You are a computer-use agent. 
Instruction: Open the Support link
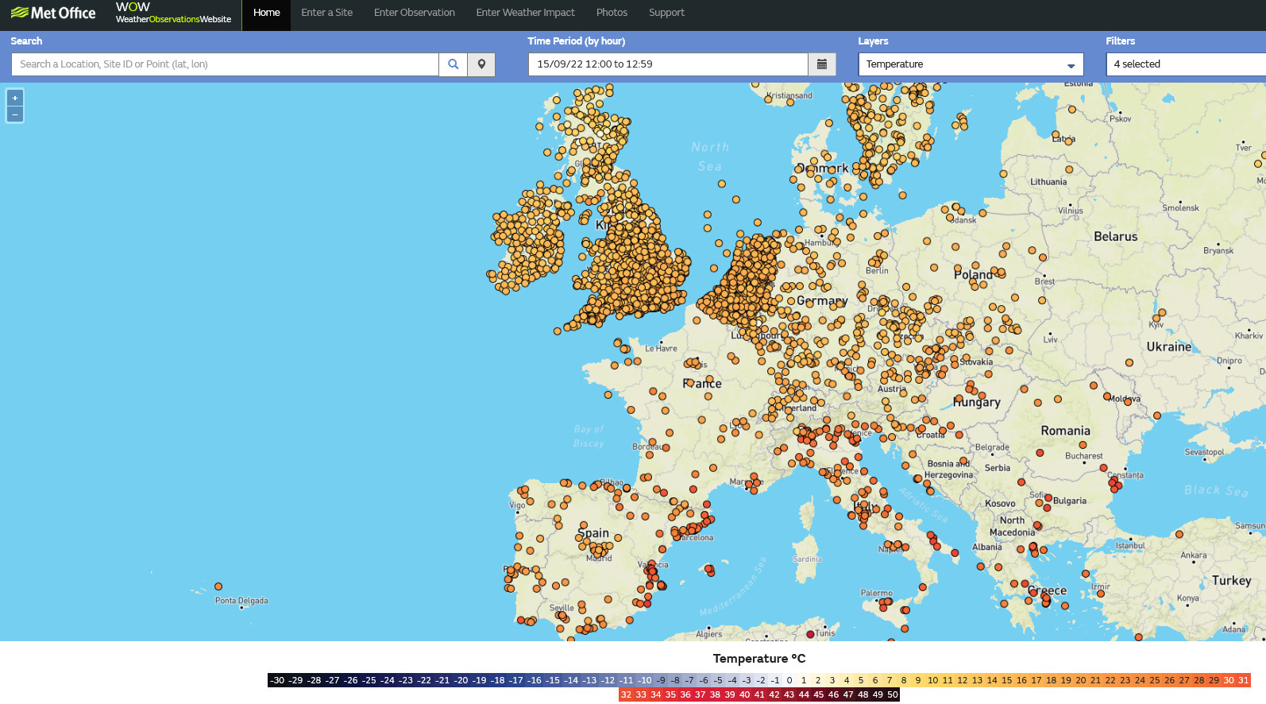(x=666, y=13)
